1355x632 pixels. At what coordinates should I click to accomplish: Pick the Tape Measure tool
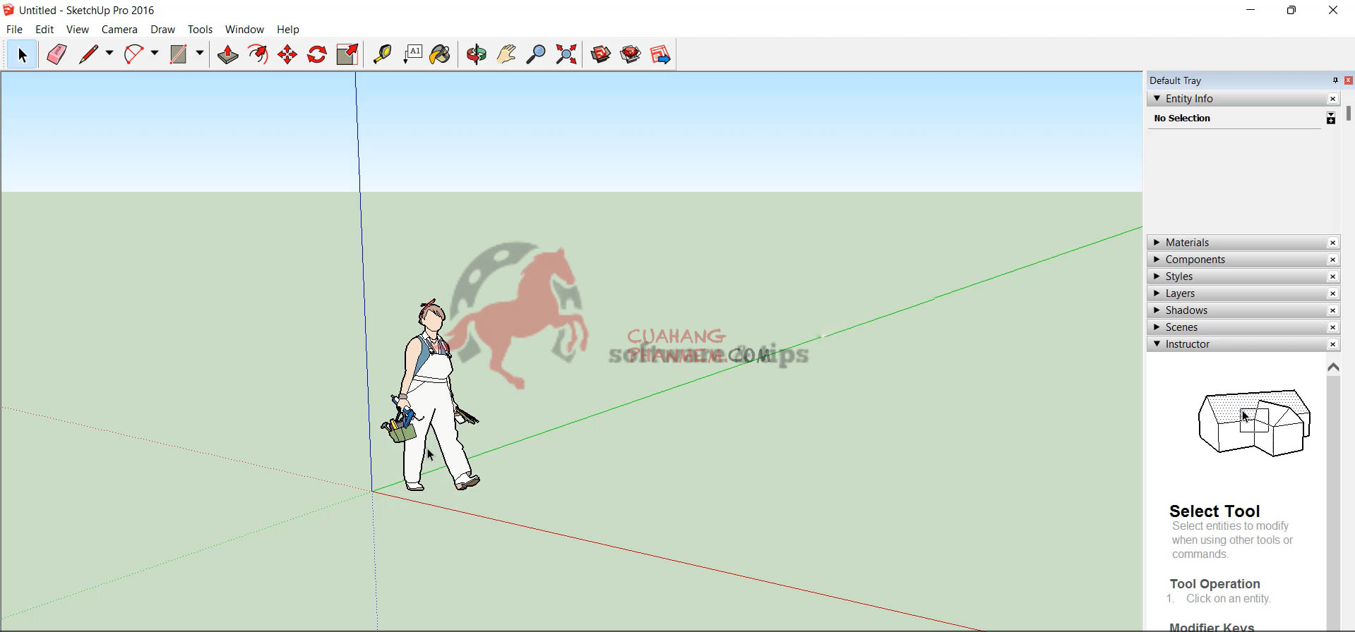click(382, 54)
